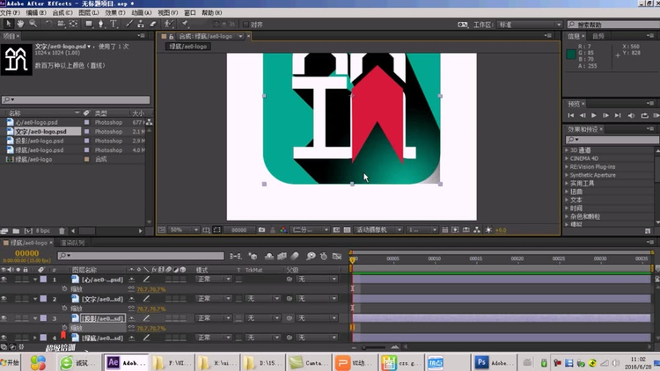The width and height of the screenshot is (660, 371).
Task: Open the 二分 resolution dropdown
Action: coord(311,230)
